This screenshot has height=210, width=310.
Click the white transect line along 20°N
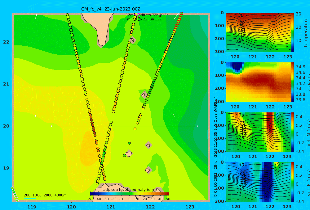click(x=125, y=126)
